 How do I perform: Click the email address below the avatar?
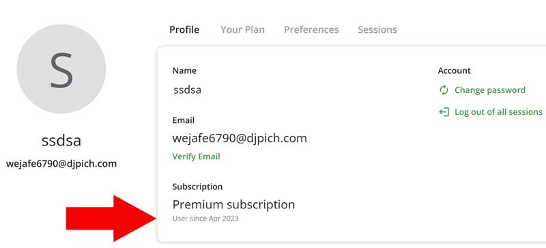click(61, 163)
